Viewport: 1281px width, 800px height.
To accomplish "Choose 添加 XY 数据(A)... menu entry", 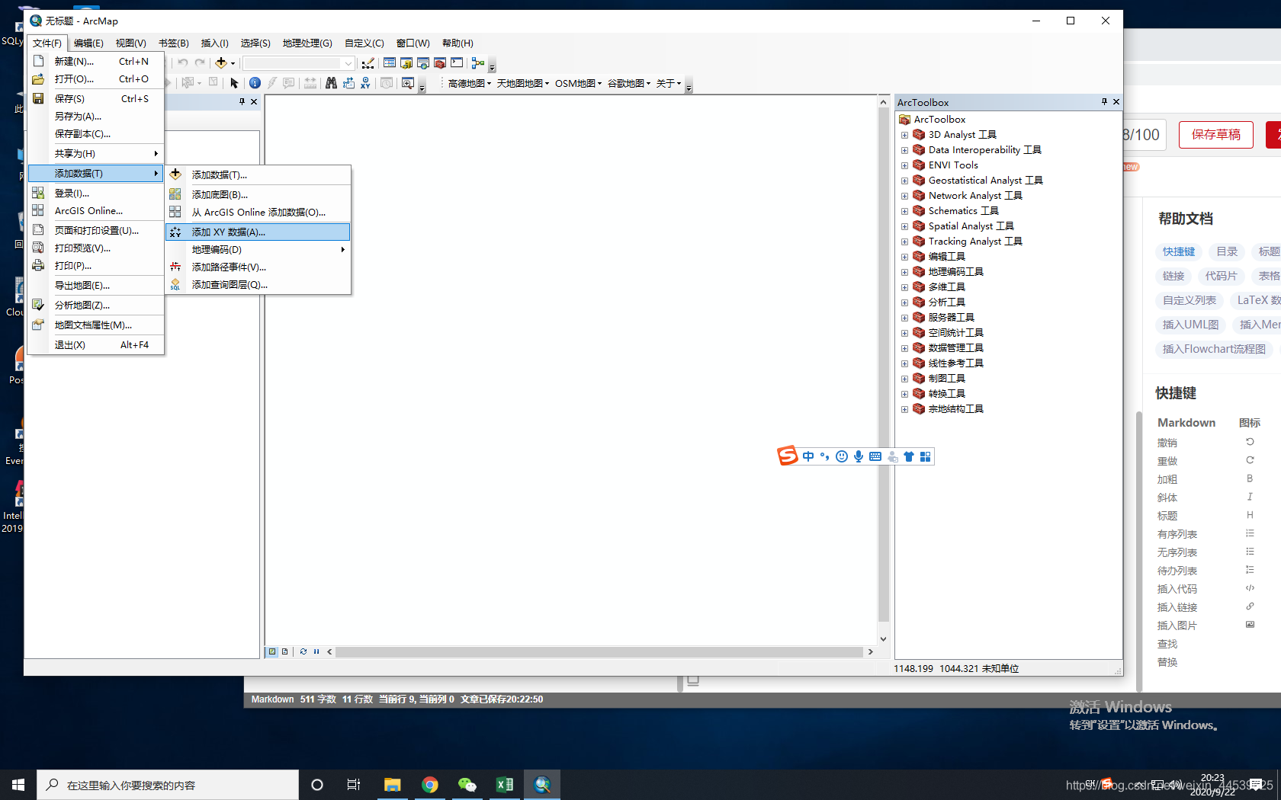I will click(258, 232).
